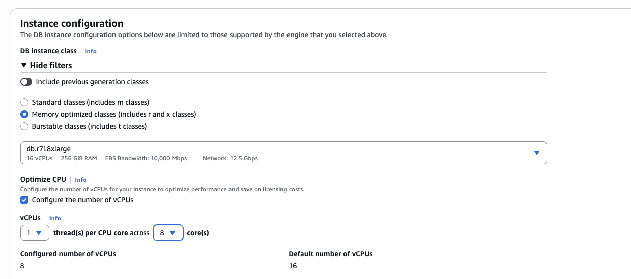
Task: Click the Default number of vCPUs label
Action: [x=330, y=254]
